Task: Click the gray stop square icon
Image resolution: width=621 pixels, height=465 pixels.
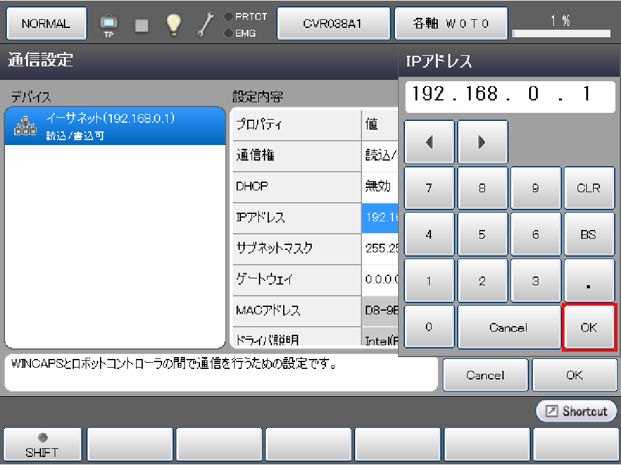Action: tap(142, 25)
